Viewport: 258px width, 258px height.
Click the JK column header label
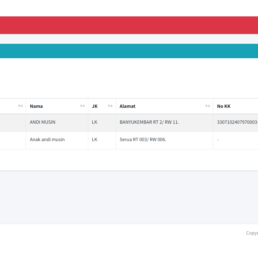coord(95,106)
